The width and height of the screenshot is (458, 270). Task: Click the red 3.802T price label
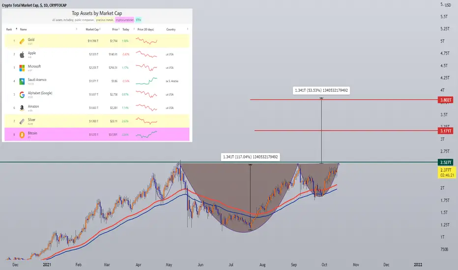pos(445,100)
